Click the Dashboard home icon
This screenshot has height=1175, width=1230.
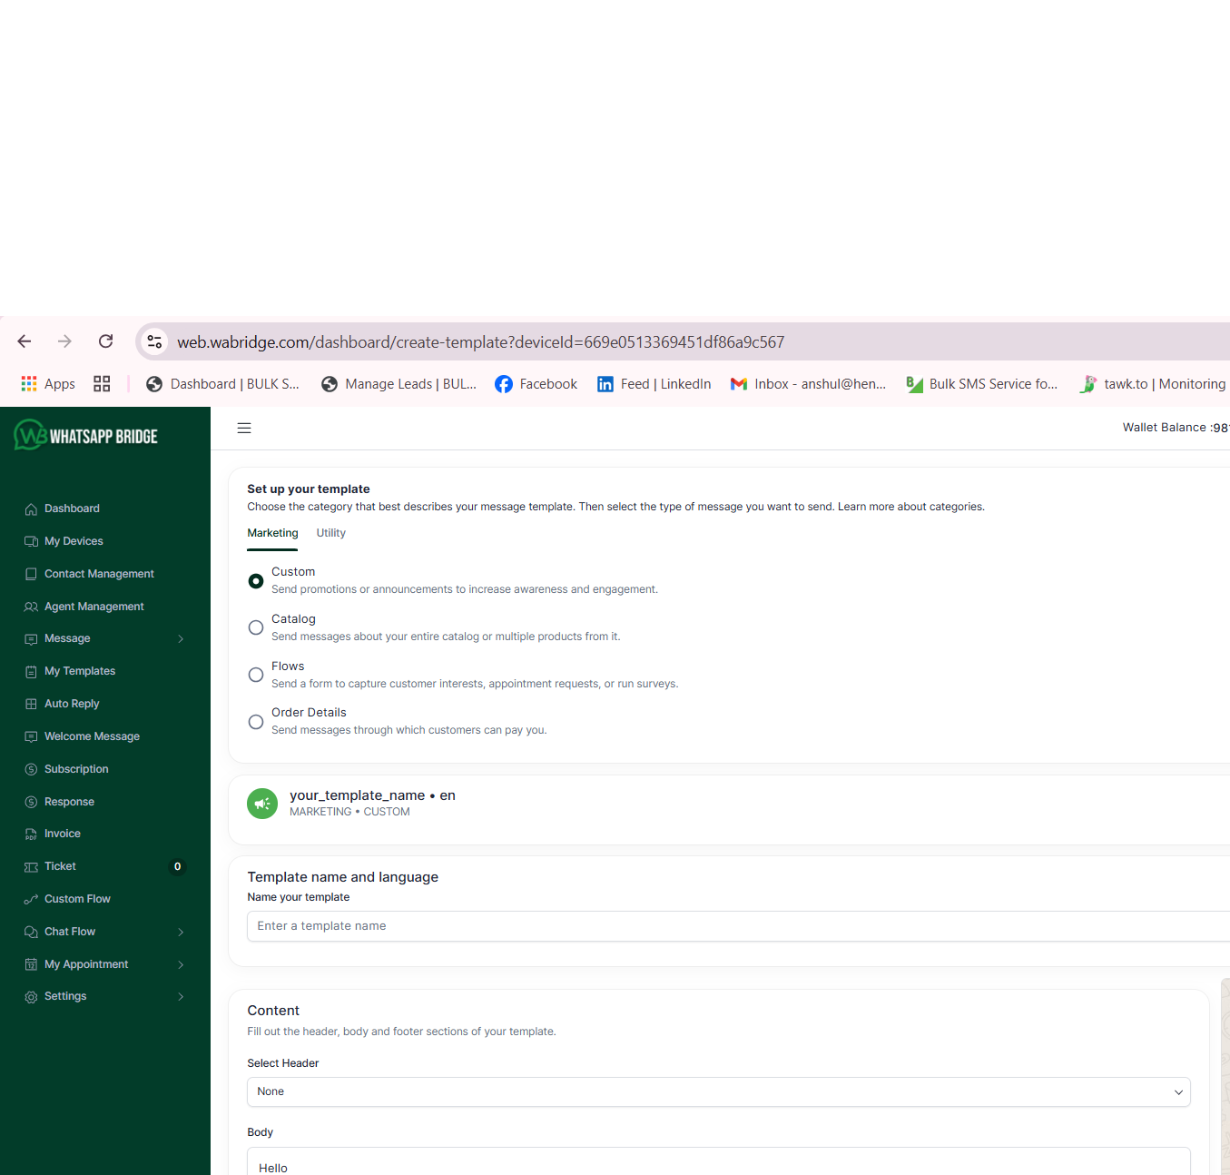pyautogui.click(x=31, y=509)
